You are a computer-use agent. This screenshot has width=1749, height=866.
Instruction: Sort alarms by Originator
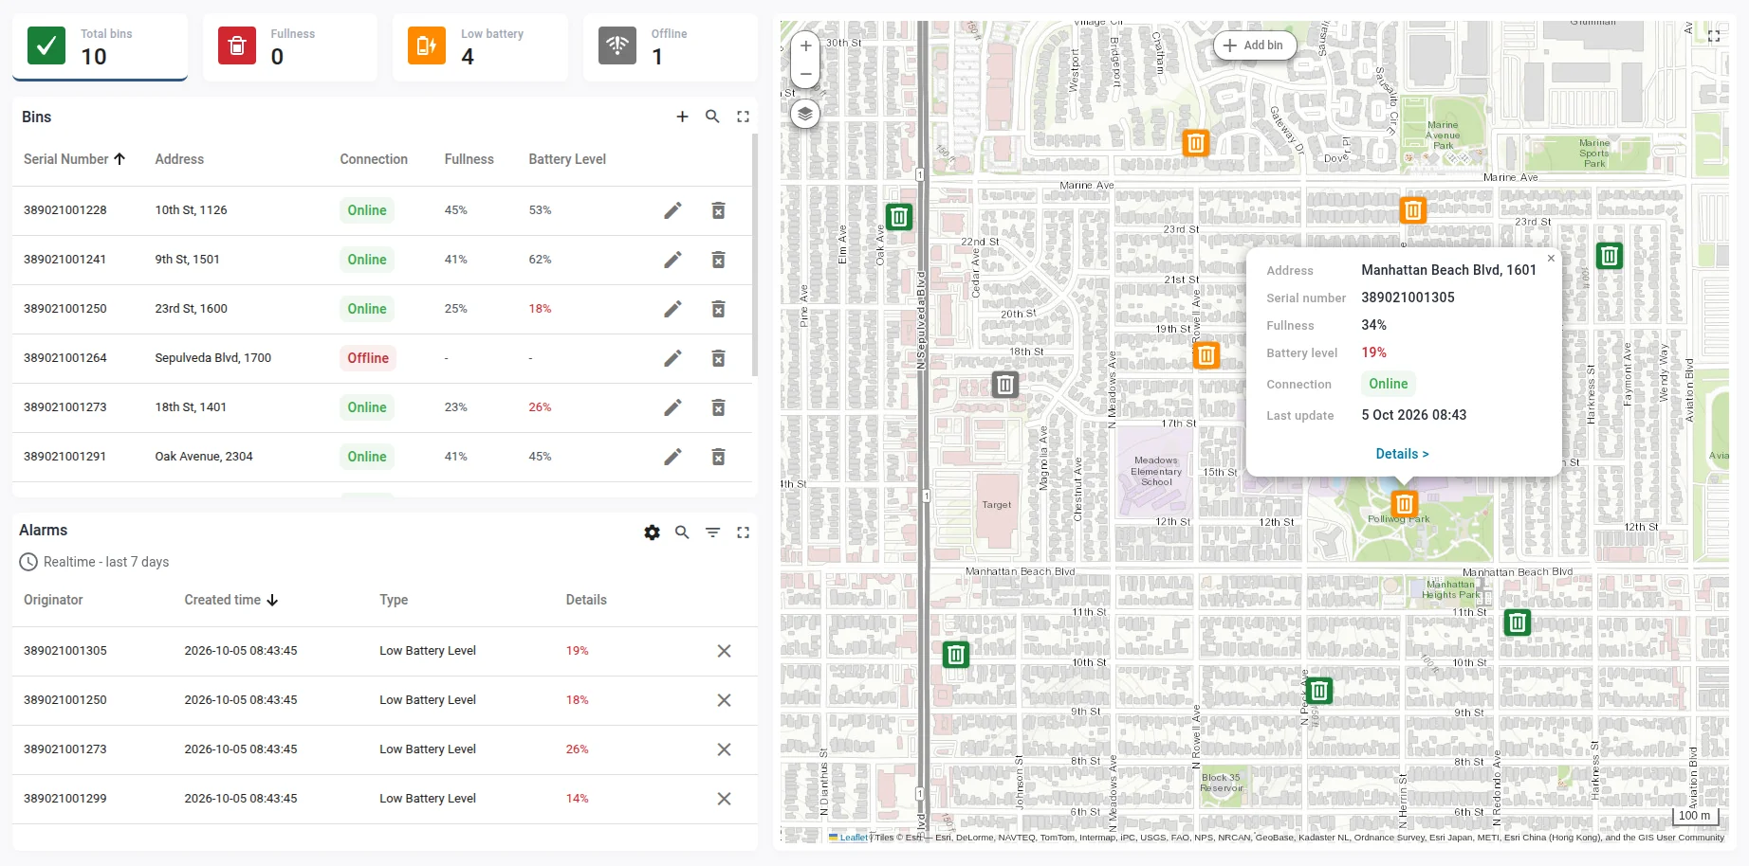pos(53,600)
